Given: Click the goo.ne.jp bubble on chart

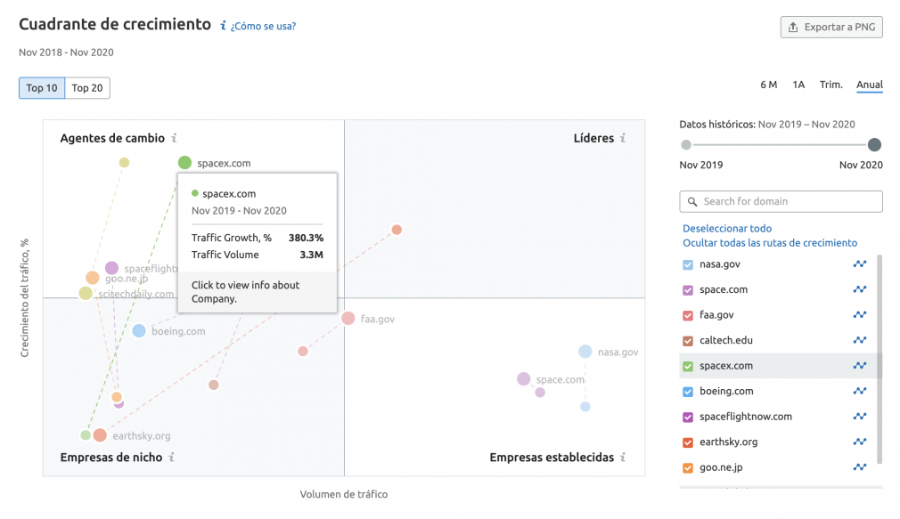Looking at the screenshot, I should point(93,278).
